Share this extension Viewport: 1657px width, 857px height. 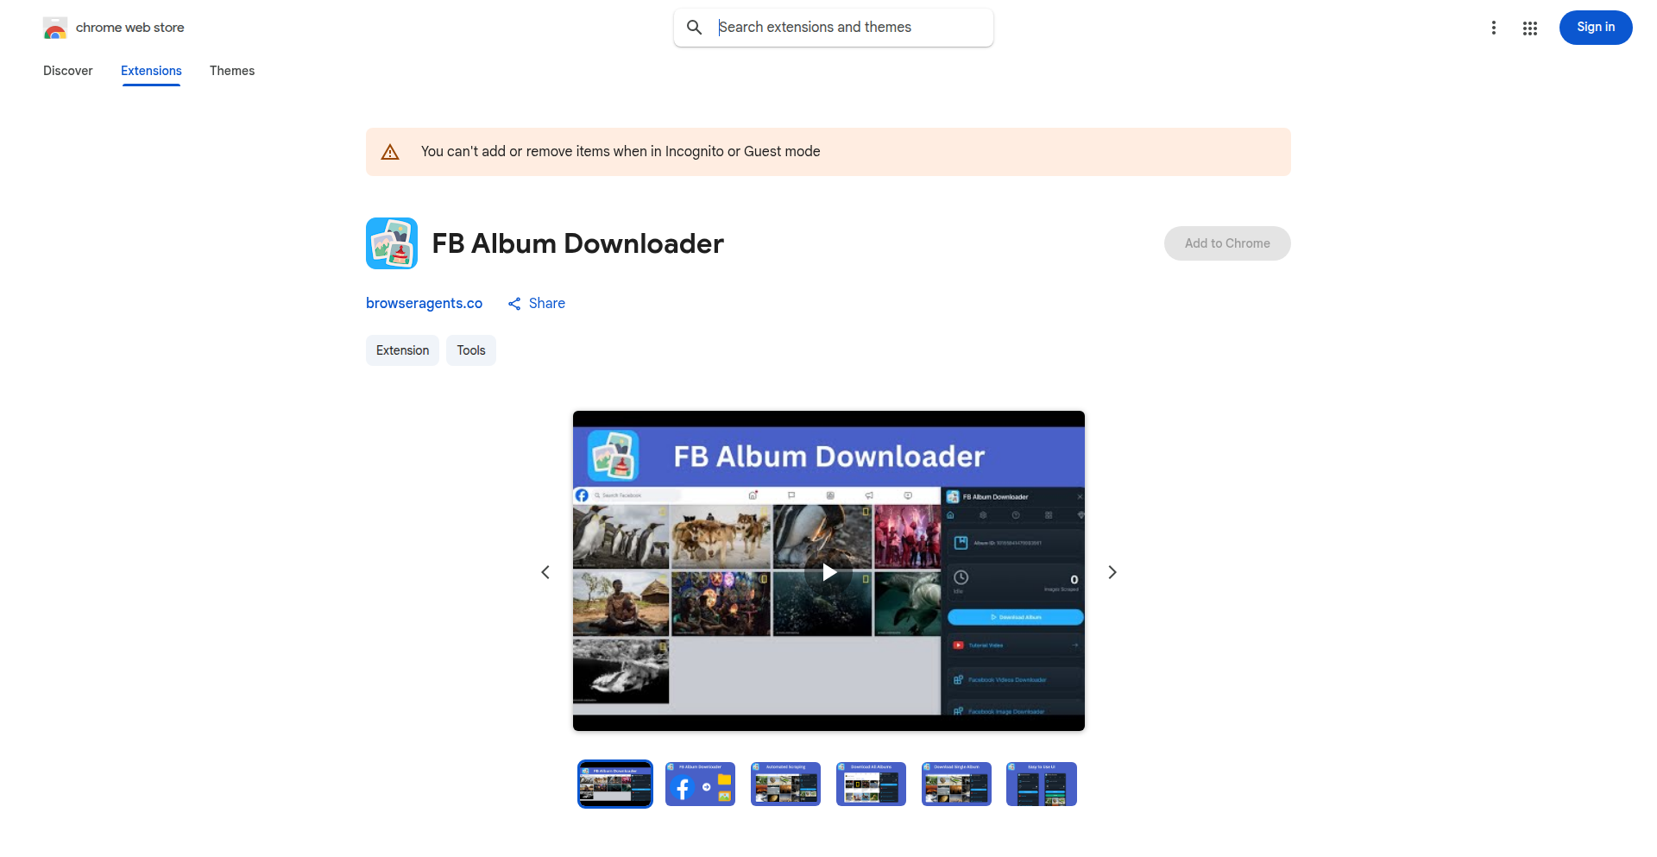(537, 303)
